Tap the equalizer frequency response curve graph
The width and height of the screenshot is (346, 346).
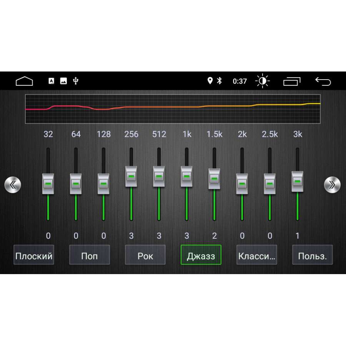point(173,109)
